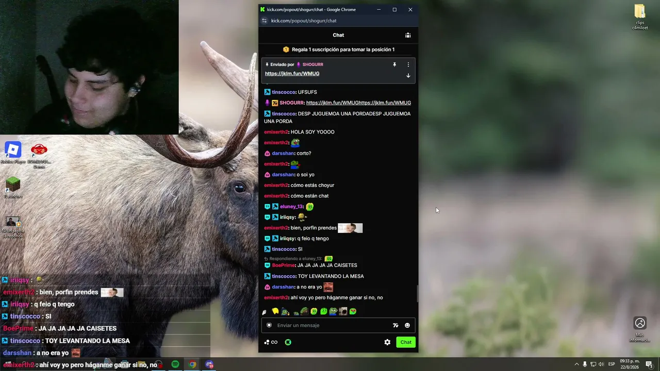Screen dimensions: 660x371
Task: Click iriiqsy username beside 'q feio q tengo'
Action: point(288,239)
